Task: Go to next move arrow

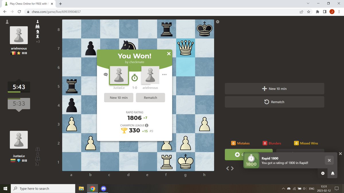Action: point(232,168)
